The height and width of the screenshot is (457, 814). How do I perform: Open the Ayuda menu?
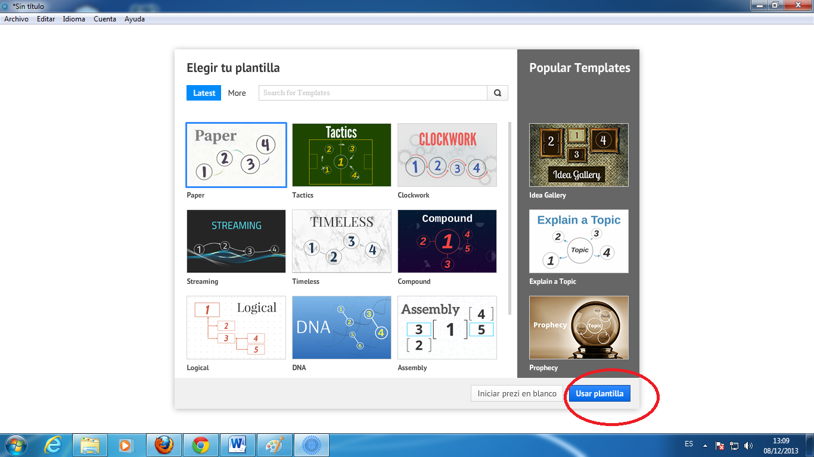pos(135,18)
